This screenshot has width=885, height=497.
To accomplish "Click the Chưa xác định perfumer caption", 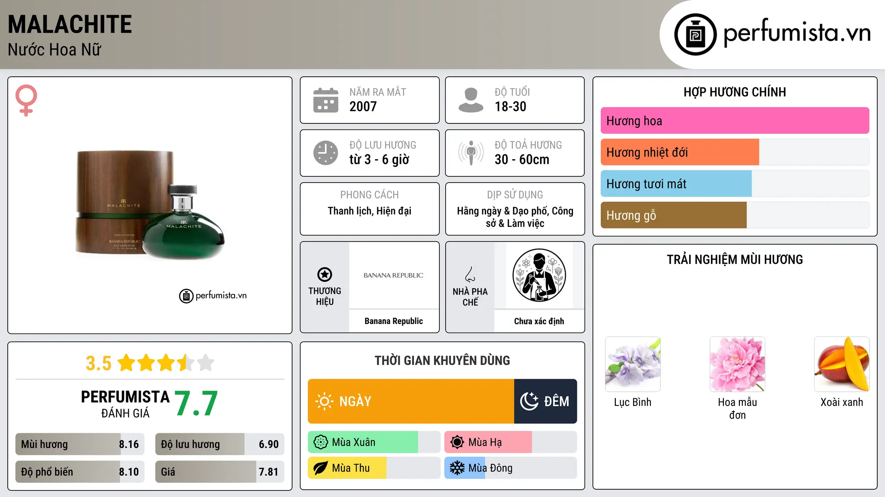I will coord(539,321).
